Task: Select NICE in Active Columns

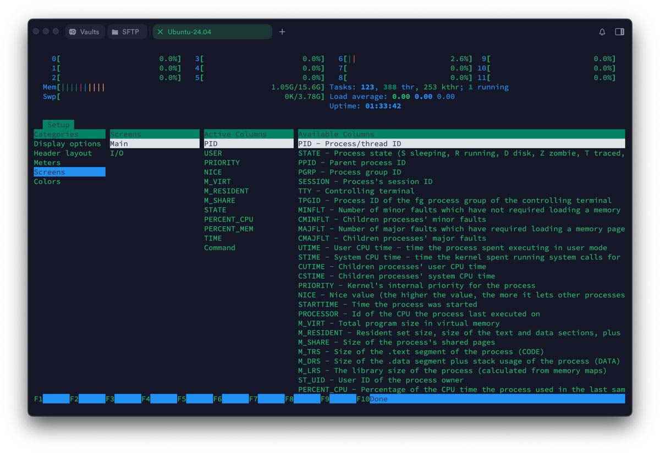Action: point(249,172)
